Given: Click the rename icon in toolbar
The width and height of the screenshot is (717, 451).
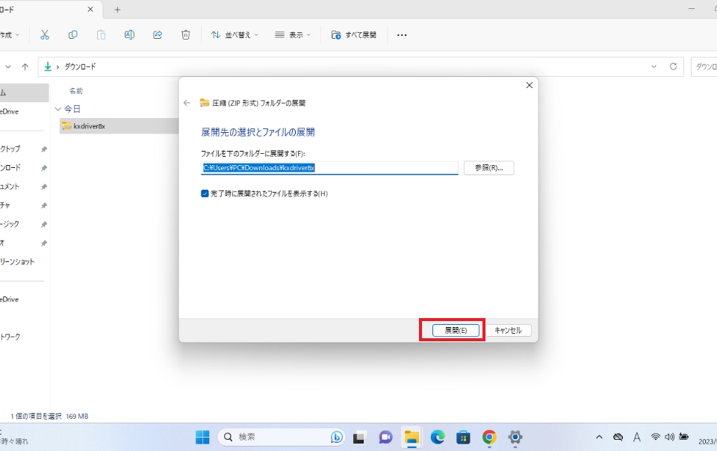Looking at the screenshot, I should point(129,35).
